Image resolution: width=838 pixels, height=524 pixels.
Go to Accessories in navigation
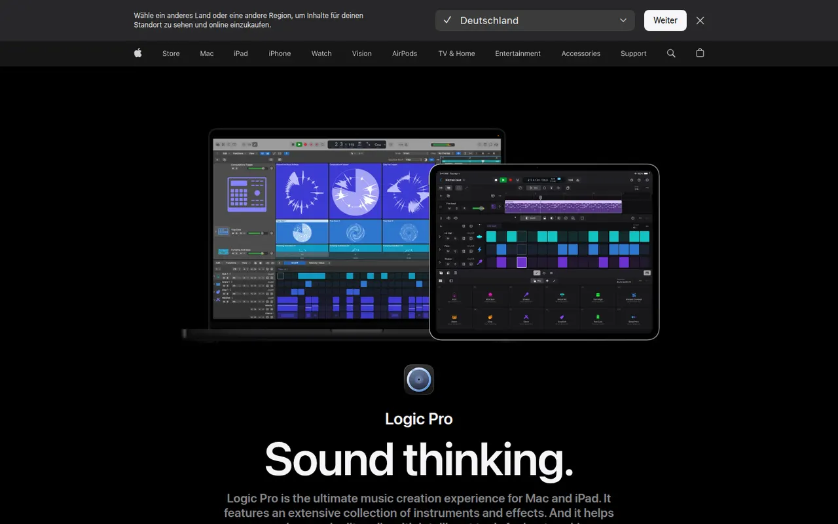point(581,54)
